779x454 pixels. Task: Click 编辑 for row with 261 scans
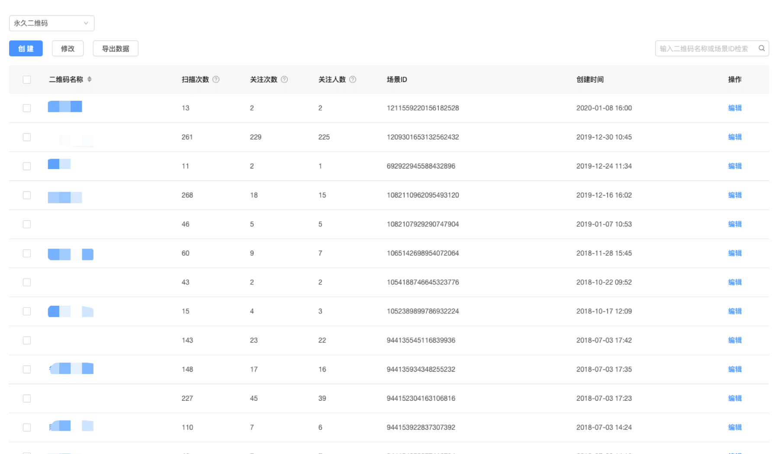coord(735,137)
